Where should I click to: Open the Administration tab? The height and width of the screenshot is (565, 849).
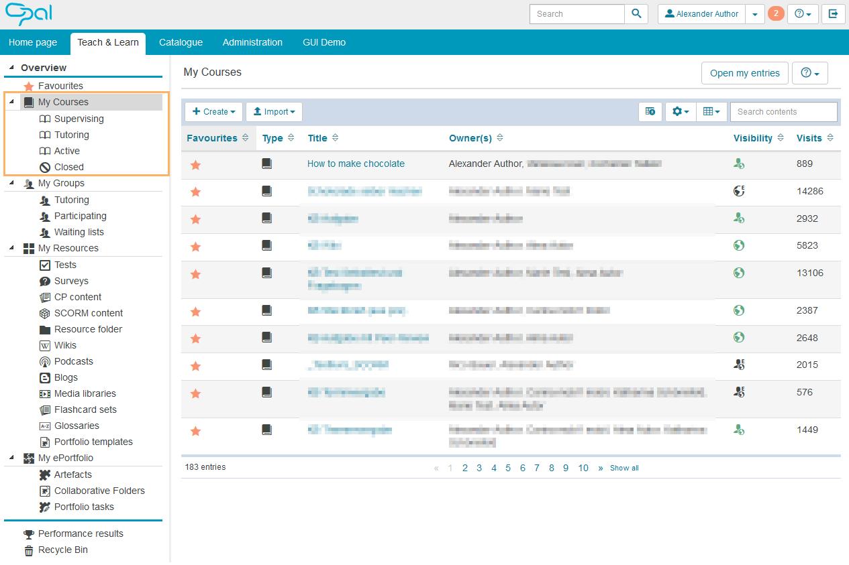(x=252, y=42)
